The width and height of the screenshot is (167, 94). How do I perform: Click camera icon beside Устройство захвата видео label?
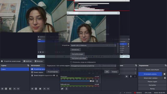pyautogui.click(x=2, y=61)
